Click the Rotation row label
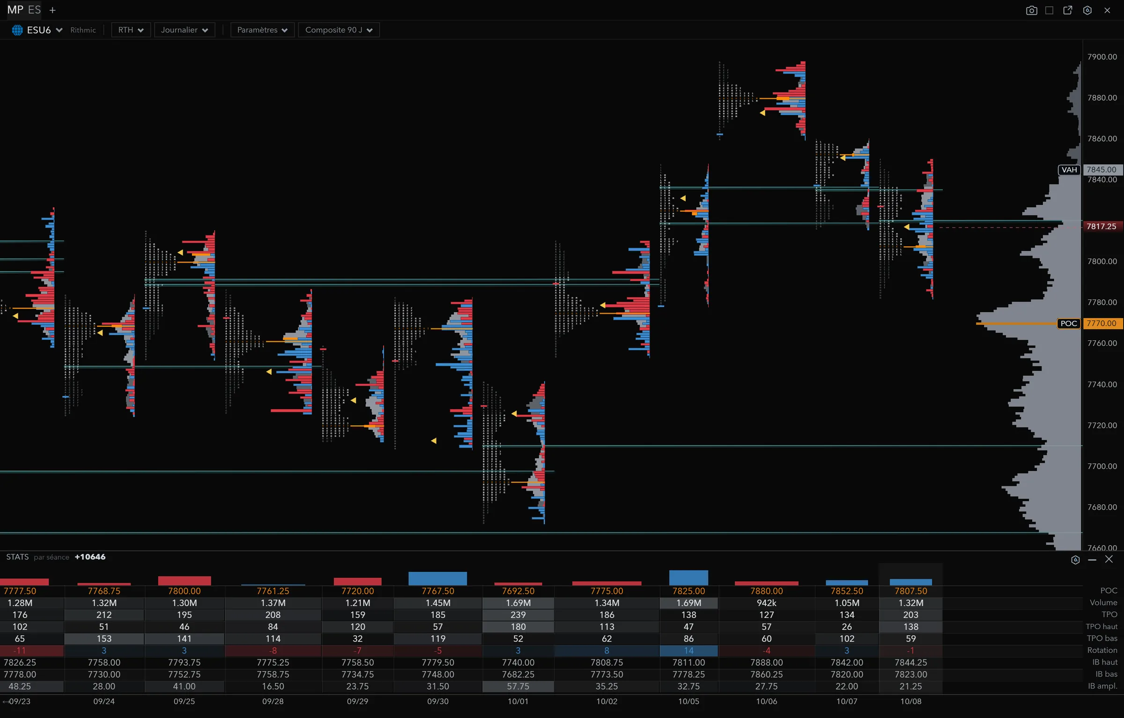1124x718 pixels. (1102, 650)
